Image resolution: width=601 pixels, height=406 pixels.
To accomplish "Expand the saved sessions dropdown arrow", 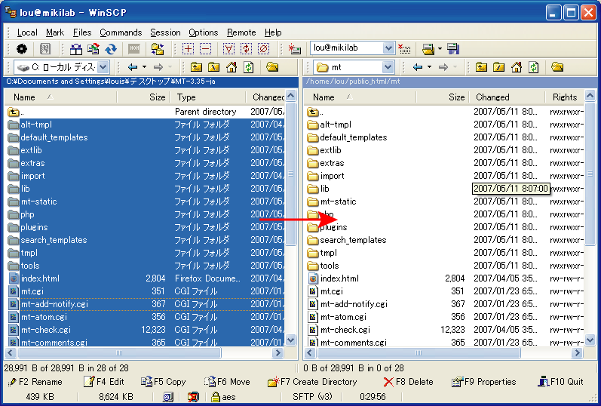I will click(x=440, y=49).
